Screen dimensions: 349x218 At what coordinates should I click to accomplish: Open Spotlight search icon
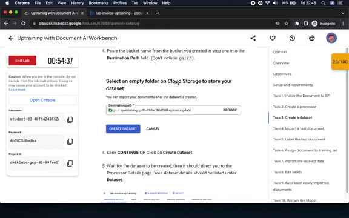(324, 3)
